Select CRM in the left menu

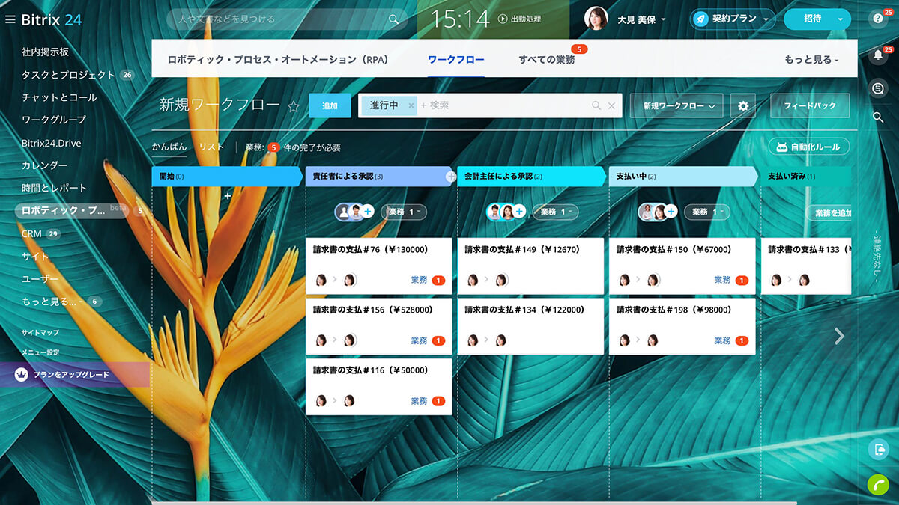pos(31,233)
